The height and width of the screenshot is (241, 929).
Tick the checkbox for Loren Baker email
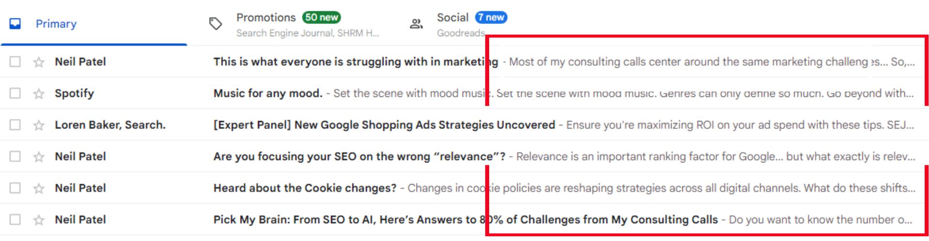(15, 125)
